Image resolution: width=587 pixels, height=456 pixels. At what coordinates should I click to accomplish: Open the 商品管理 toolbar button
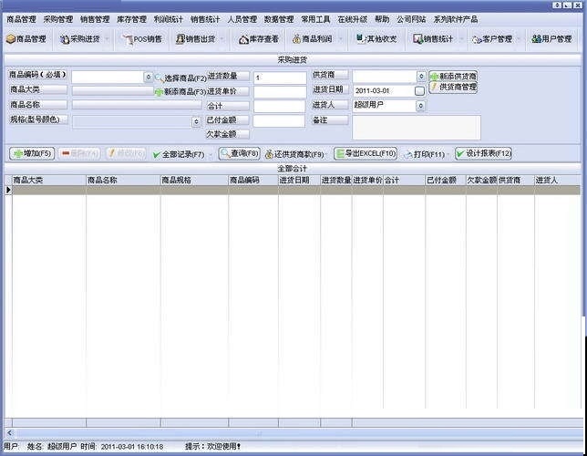coord(26,39)
